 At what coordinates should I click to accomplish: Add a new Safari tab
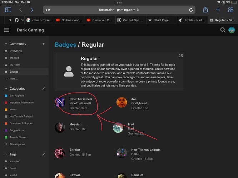coord(218,10)
